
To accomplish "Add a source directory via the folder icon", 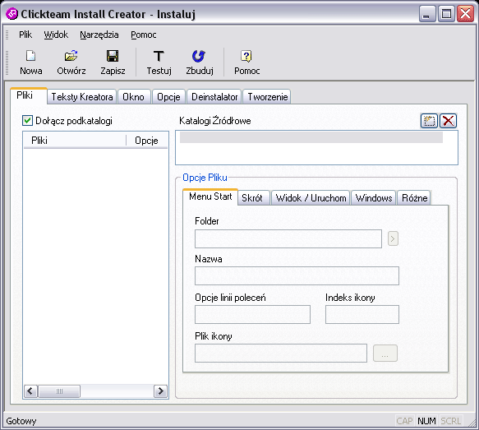I will [x=429, y=121].
